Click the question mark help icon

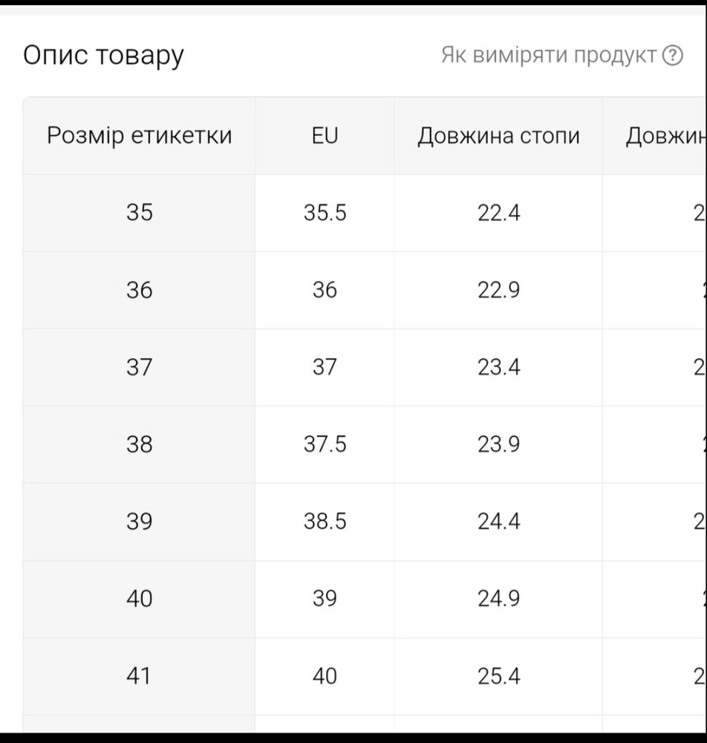672,56
